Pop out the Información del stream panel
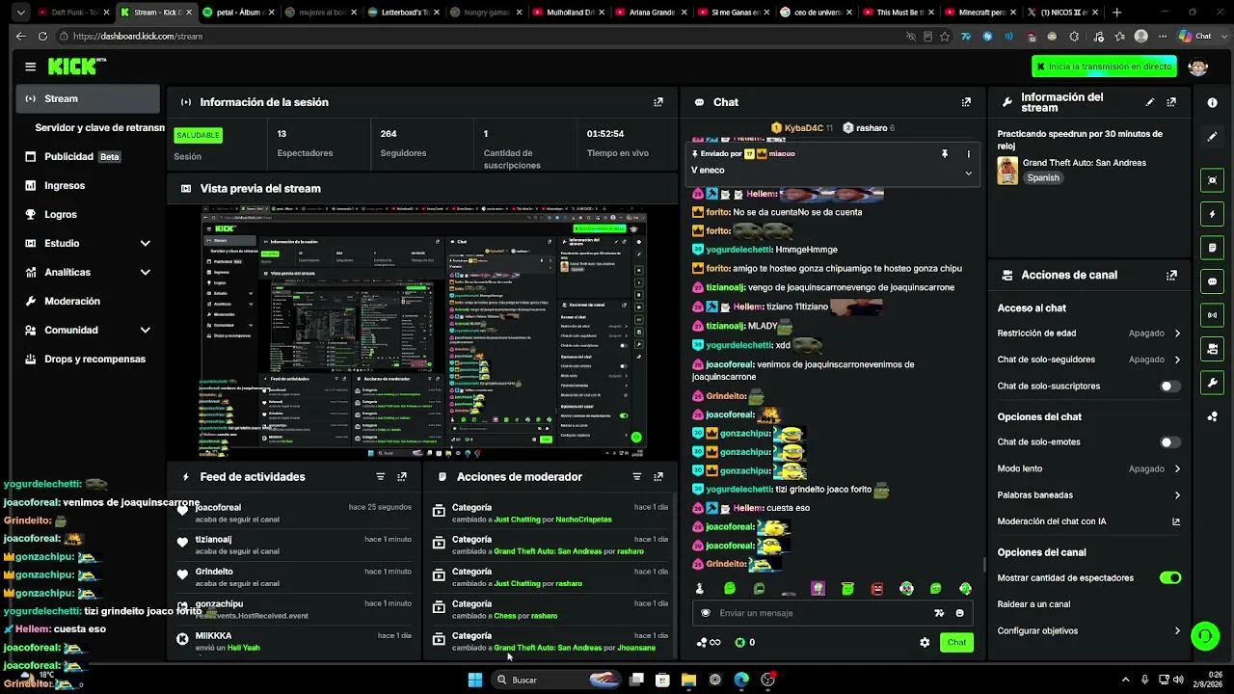Viewport: 1234px width, 694px height. (x=1171, y=102)
